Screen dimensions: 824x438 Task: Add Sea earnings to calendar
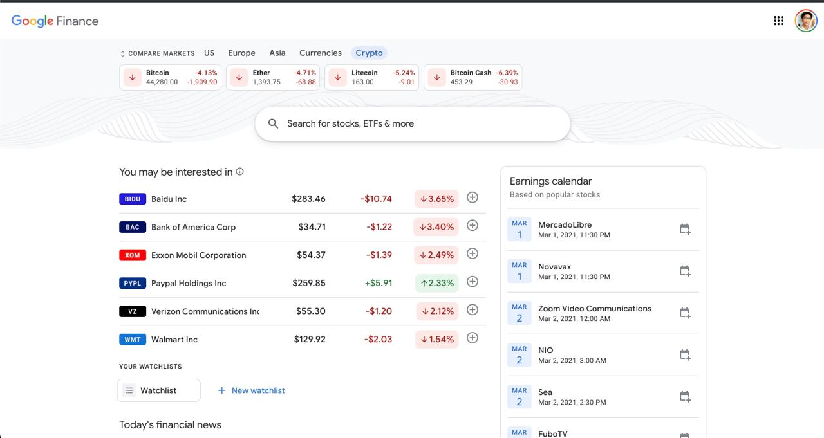coord(685,396)
